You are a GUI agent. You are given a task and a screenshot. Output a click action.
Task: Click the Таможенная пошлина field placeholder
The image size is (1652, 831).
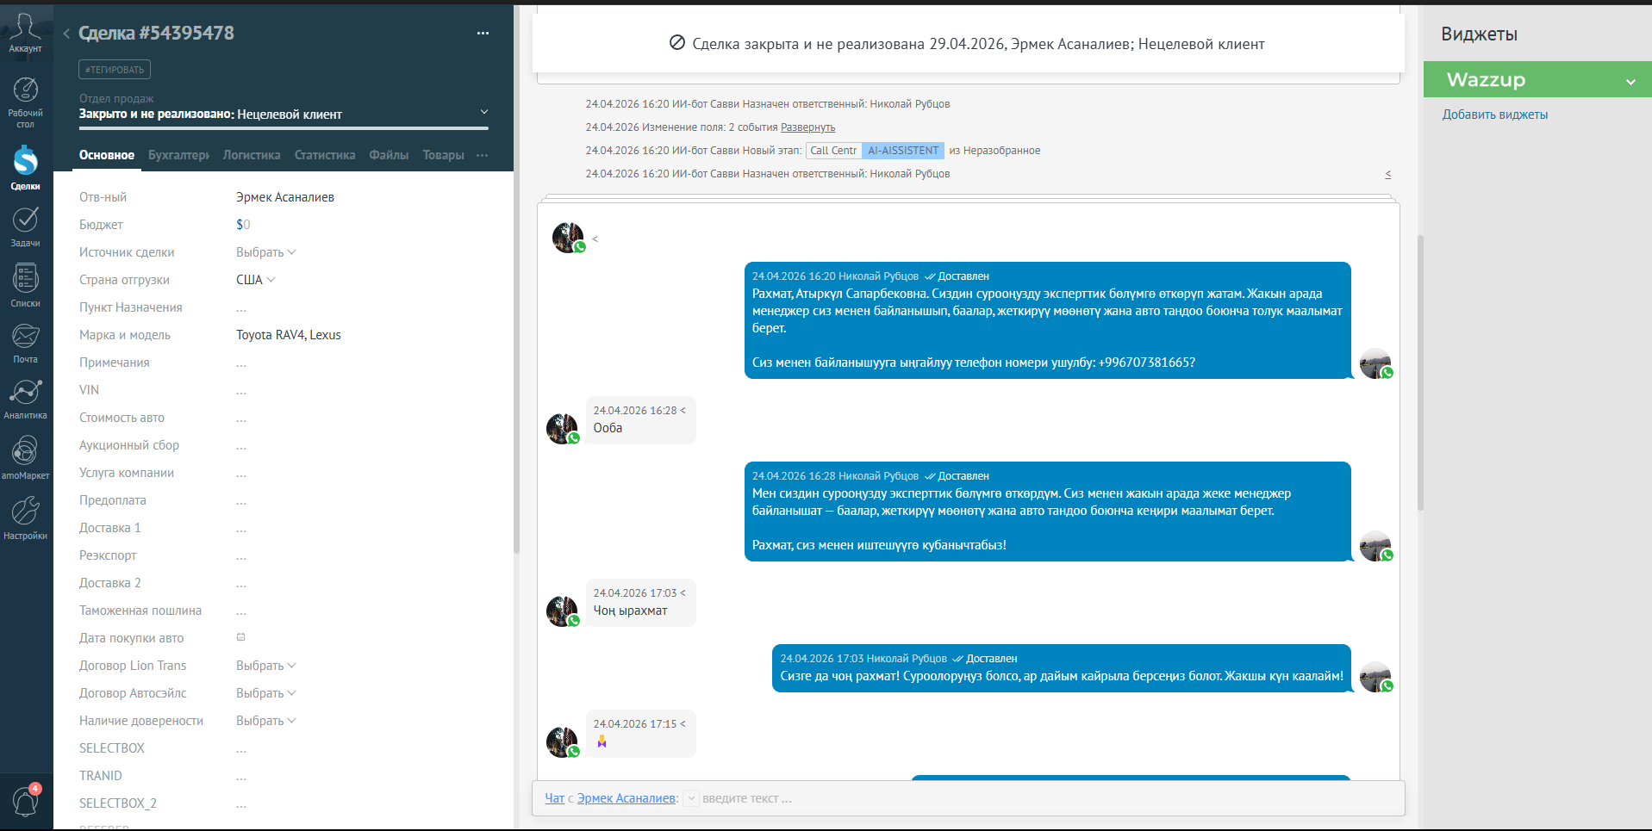(241, 611)
